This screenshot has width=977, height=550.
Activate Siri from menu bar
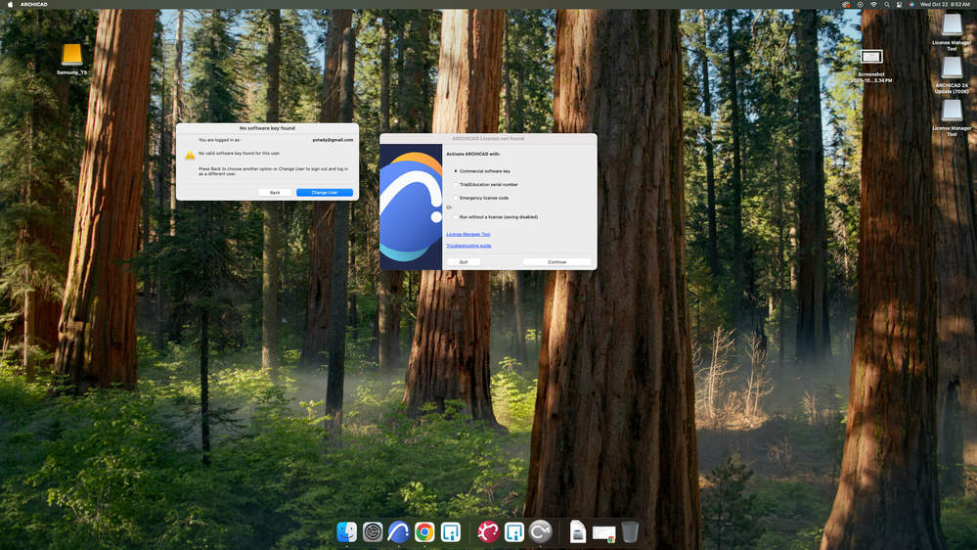pyautogui.click(x=911, y=4)
